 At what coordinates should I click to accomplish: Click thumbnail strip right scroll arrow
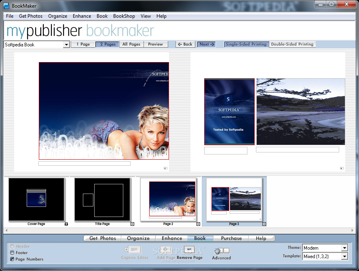tap(353, 230)
